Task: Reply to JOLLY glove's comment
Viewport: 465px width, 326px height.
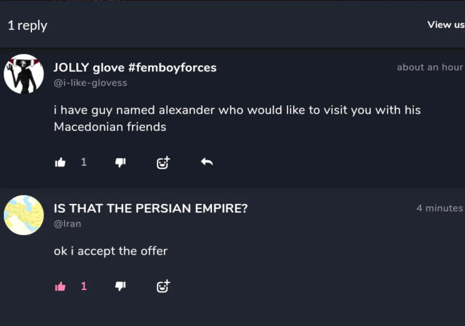Action: [207, 162]
